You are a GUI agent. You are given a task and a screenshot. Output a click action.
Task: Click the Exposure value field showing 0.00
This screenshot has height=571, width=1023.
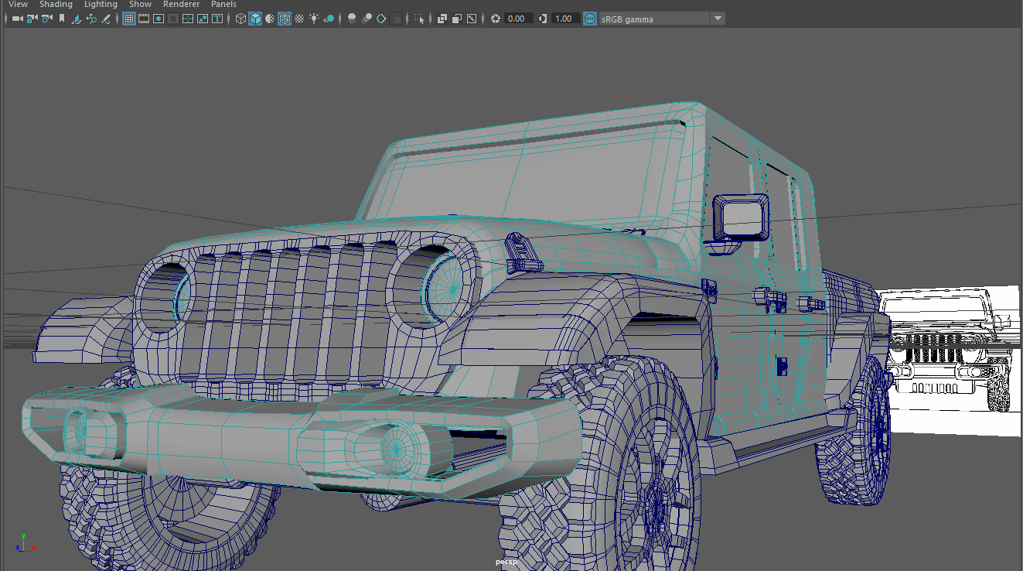pyautogui.click(x=519, y=19)
